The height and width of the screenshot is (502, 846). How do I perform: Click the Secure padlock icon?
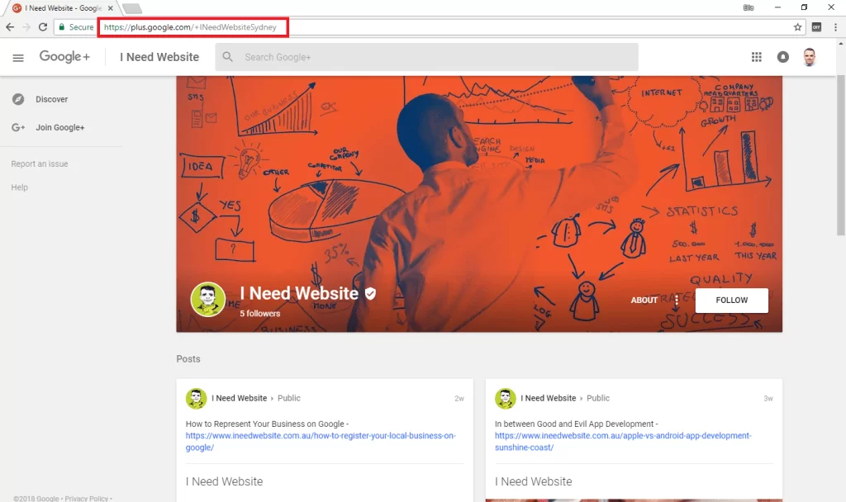(61, 27)
